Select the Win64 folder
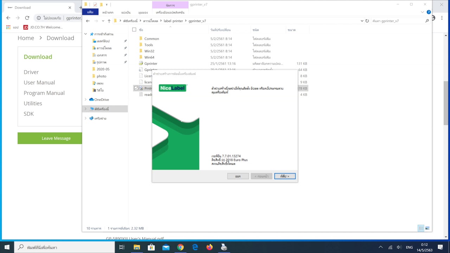The width and height of the screenshot is (450, 253). pyautogui.click(x=149, y=57)
